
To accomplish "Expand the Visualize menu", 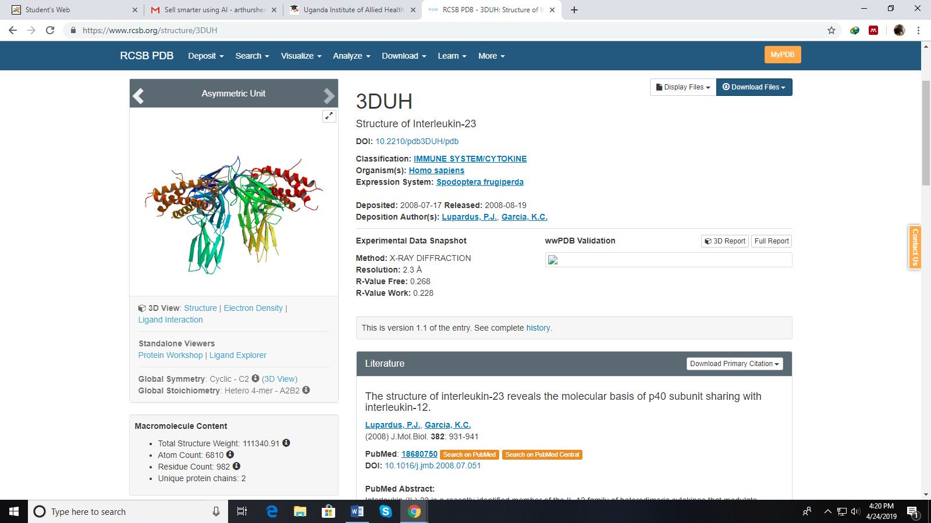I will click(x=301, y=56).
